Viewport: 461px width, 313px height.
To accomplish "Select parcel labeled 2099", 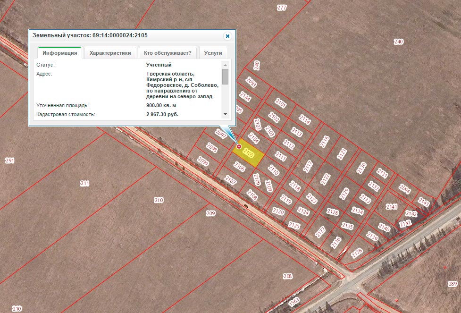I will [203, 161].
